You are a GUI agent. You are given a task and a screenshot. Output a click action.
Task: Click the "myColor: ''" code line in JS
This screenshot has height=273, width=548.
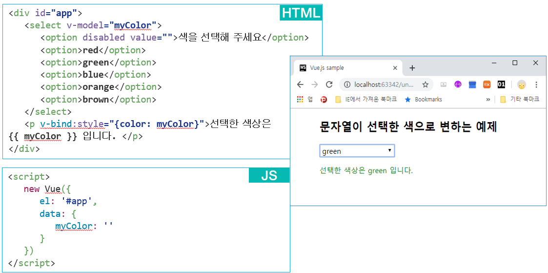84,226
